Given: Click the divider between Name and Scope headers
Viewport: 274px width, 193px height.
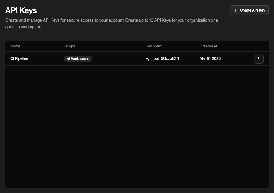Looking at the screenshot, I should [59, 46].
